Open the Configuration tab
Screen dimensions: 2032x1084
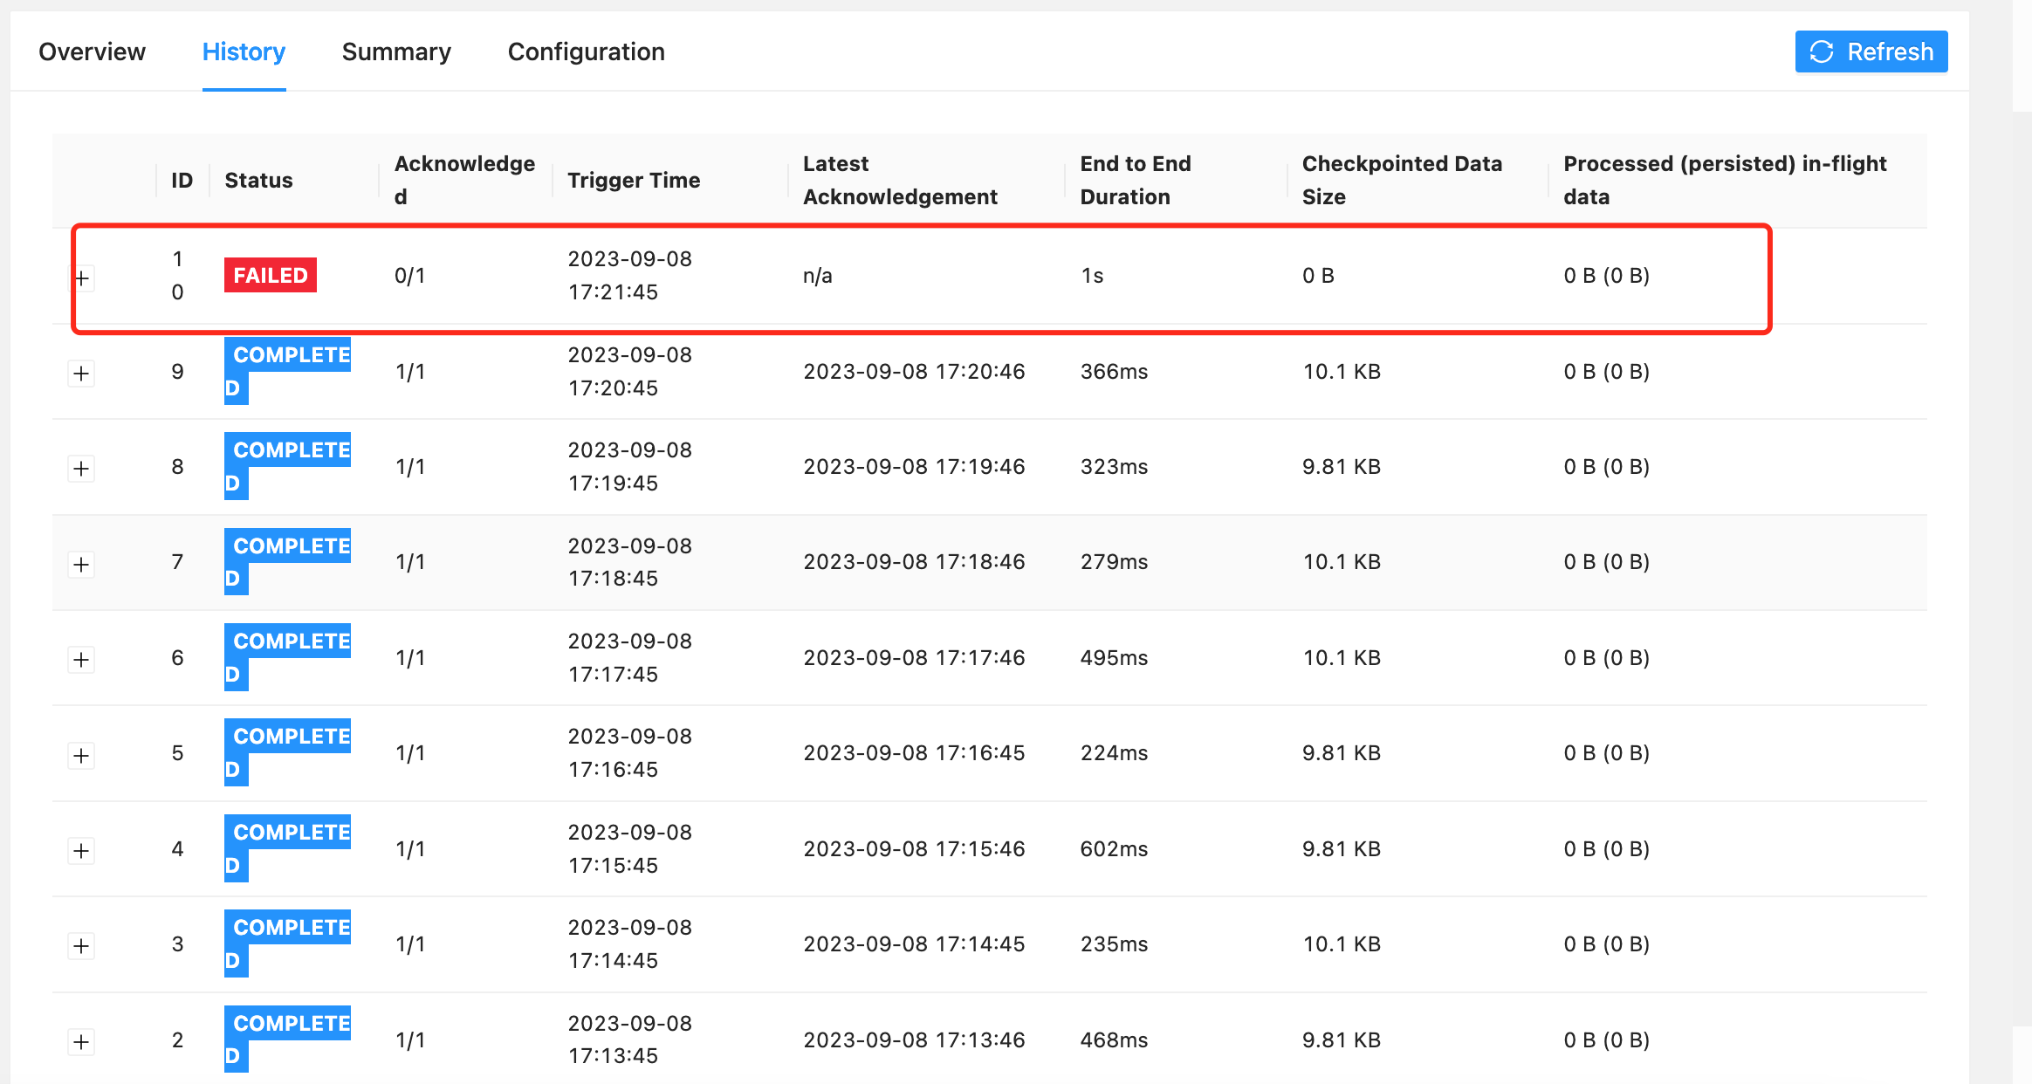click(x=586, y=51)
